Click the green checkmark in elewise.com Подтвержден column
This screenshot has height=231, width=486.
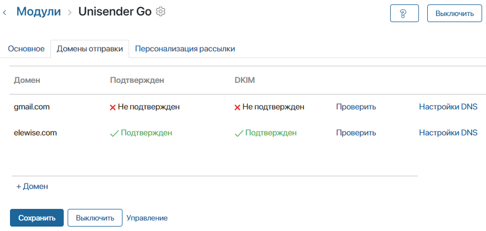(x=114, y=133)
